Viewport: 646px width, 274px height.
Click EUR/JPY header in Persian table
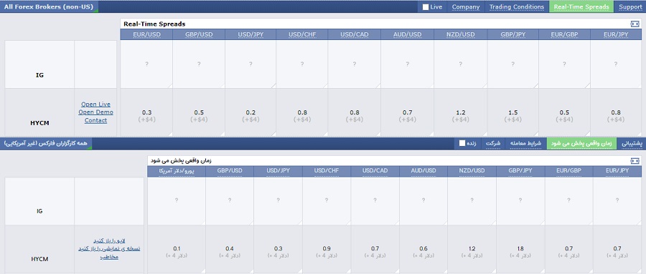(617, 171)
